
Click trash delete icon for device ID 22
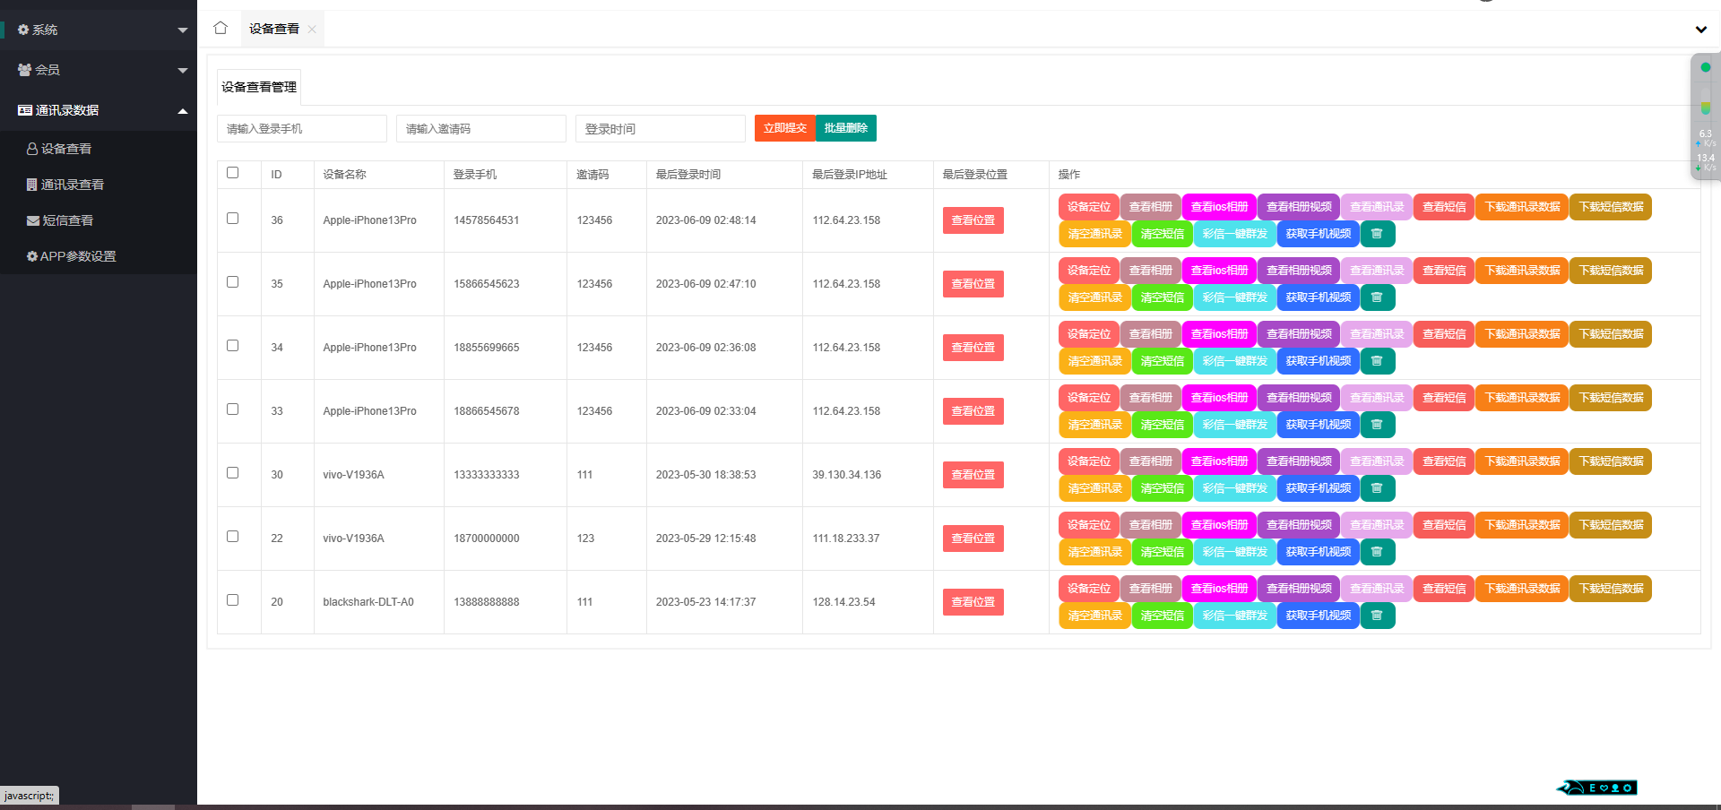(x=1378, y=552)
